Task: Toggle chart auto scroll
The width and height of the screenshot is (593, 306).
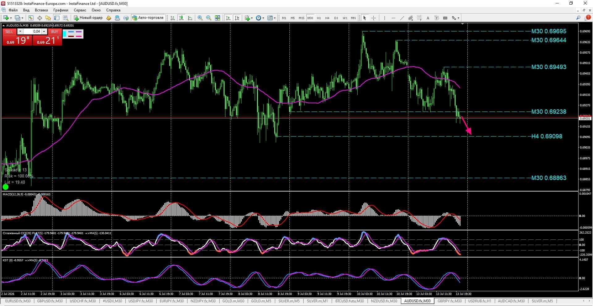Action: click(228, 18)
